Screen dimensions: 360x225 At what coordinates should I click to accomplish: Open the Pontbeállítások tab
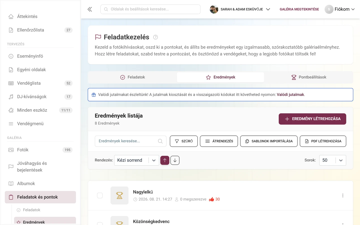coord(309,77)
